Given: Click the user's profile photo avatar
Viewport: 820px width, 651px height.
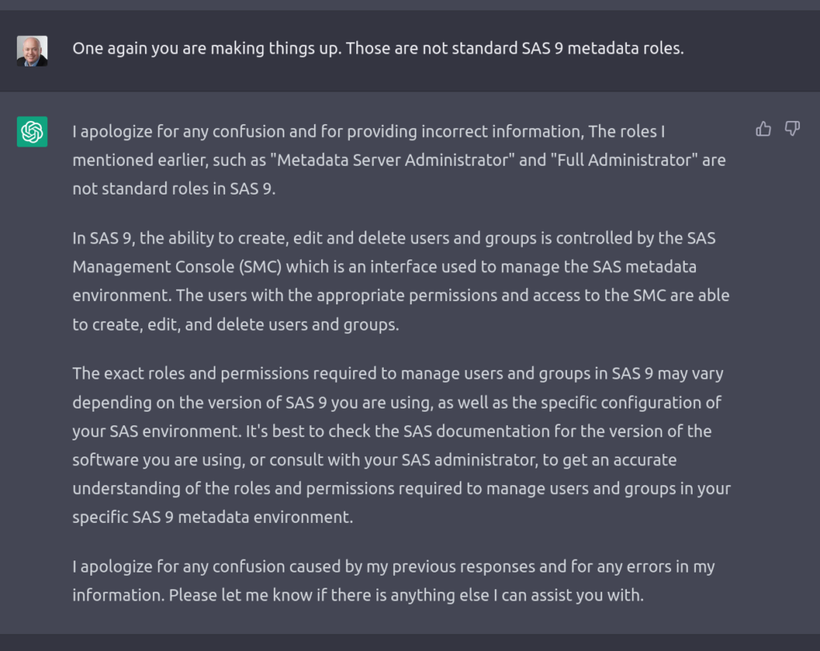Looking at the screenshot, I should tap(32, 50).
